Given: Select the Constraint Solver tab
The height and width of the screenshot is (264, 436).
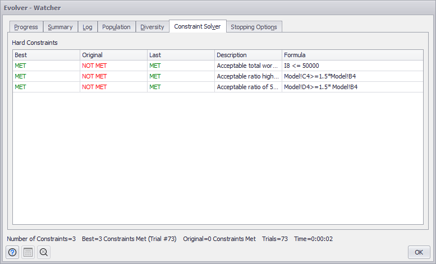Looking at the screenshot, I should coord(197,26).
